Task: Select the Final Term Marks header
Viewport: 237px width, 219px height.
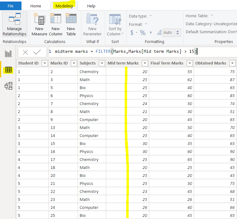Action: (x=167, y=63)
